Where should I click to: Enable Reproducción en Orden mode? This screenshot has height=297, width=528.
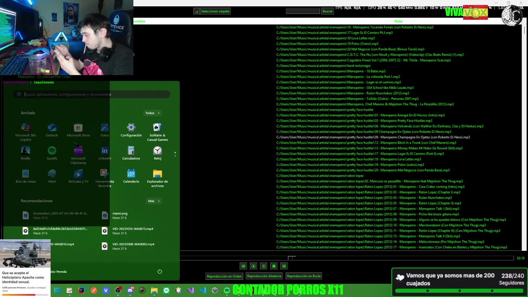pos(224,276)
